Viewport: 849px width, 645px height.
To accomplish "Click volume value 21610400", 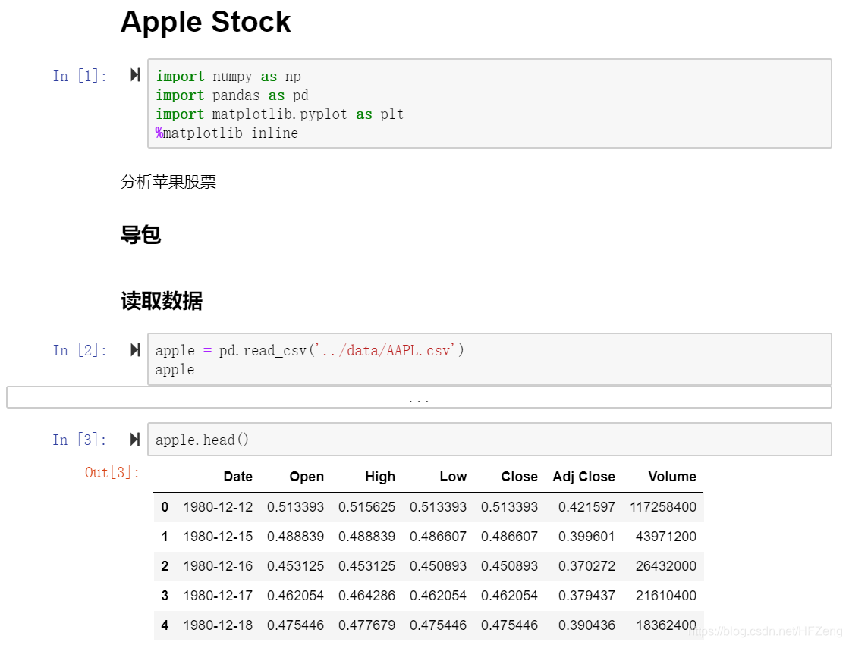I will (666, 596).
